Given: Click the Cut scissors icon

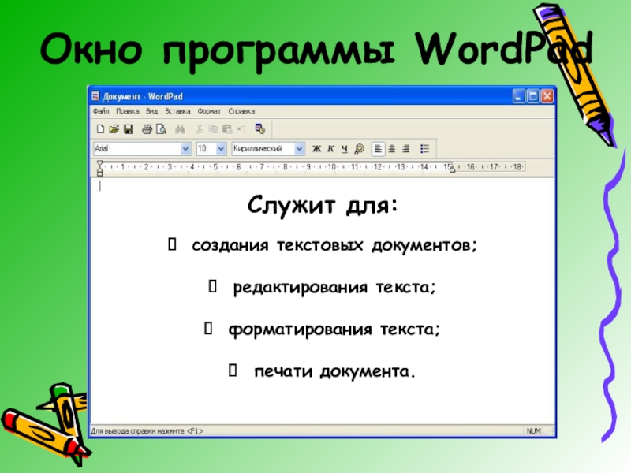Looking at the screenshot, I should [x=200, y=129].
